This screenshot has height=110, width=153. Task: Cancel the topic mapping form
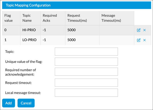click(26, 103)
